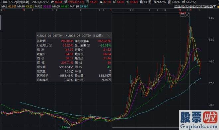Image resolution: width=219 pixels, height=130 pixels.
Task: Click the opening price 44.25 in header
Action: pyautogui.click(x=94, y=2)
